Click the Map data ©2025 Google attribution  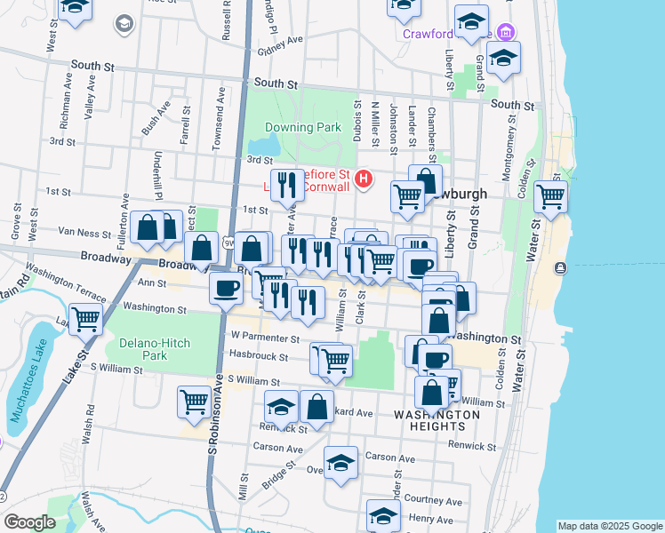pyautogui.click(x=610, y=526)
